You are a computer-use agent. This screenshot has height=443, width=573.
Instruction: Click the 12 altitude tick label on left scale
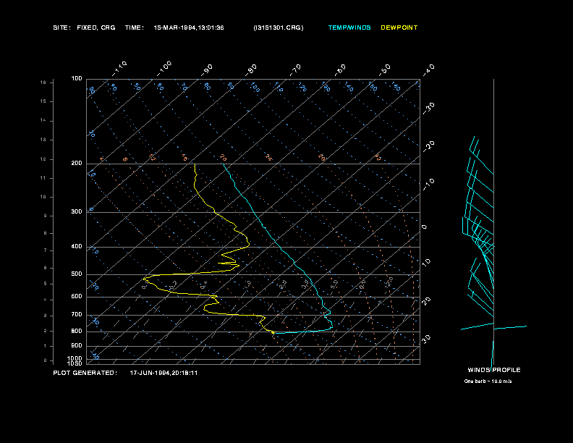(x=43, y=159)
